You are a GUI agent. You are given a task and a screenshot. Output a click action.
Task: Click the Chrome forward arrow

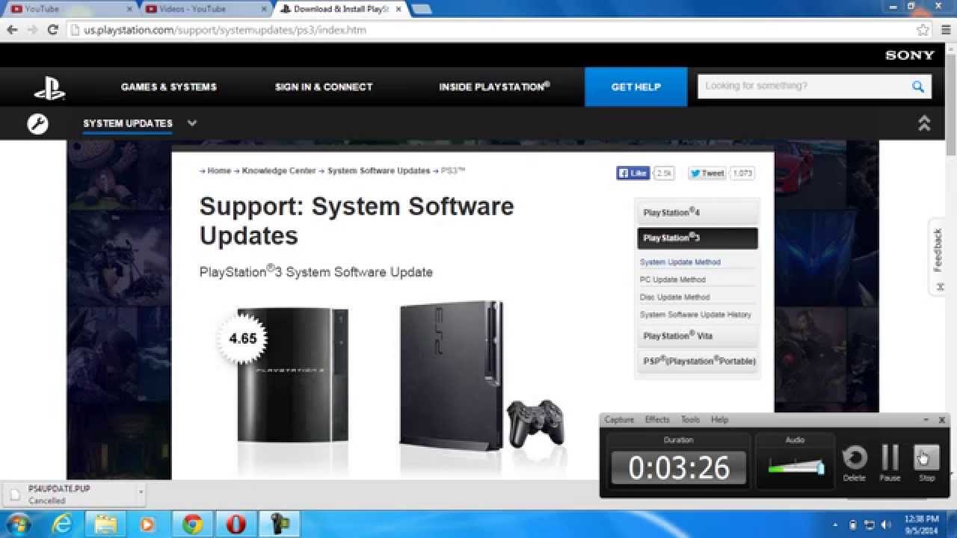tap(32, 30)
